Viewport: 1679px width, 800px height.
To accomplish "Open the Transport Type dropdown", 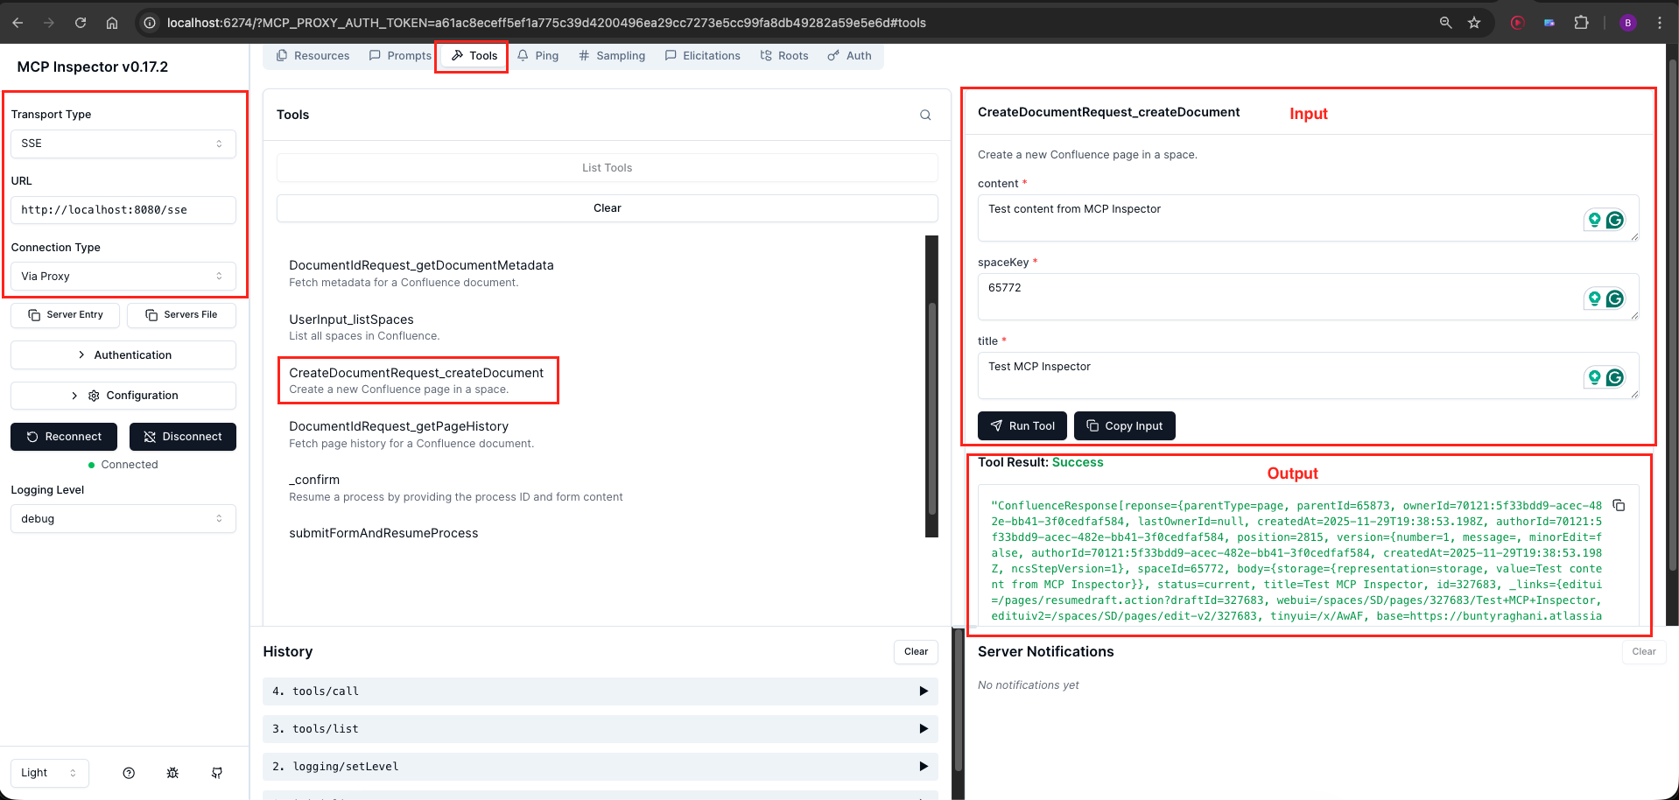I will [x=123, y=143].
